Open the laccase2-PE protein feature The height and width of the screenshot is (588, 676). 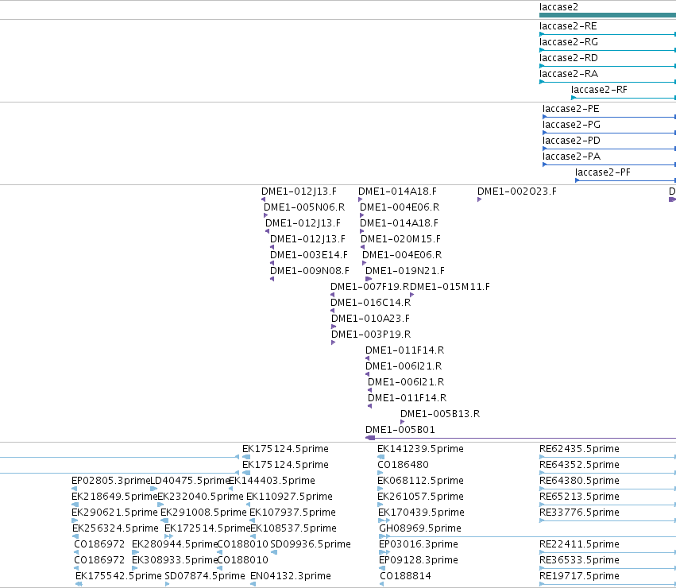click(571, 109)
